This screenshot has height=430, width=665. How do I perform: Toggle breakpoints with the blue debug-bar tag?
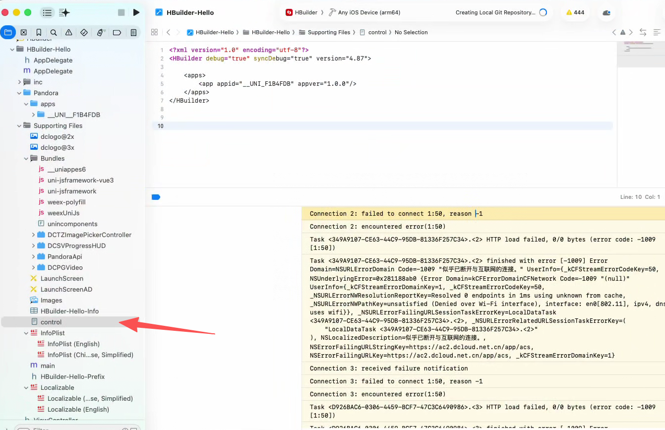pos(156,197)
